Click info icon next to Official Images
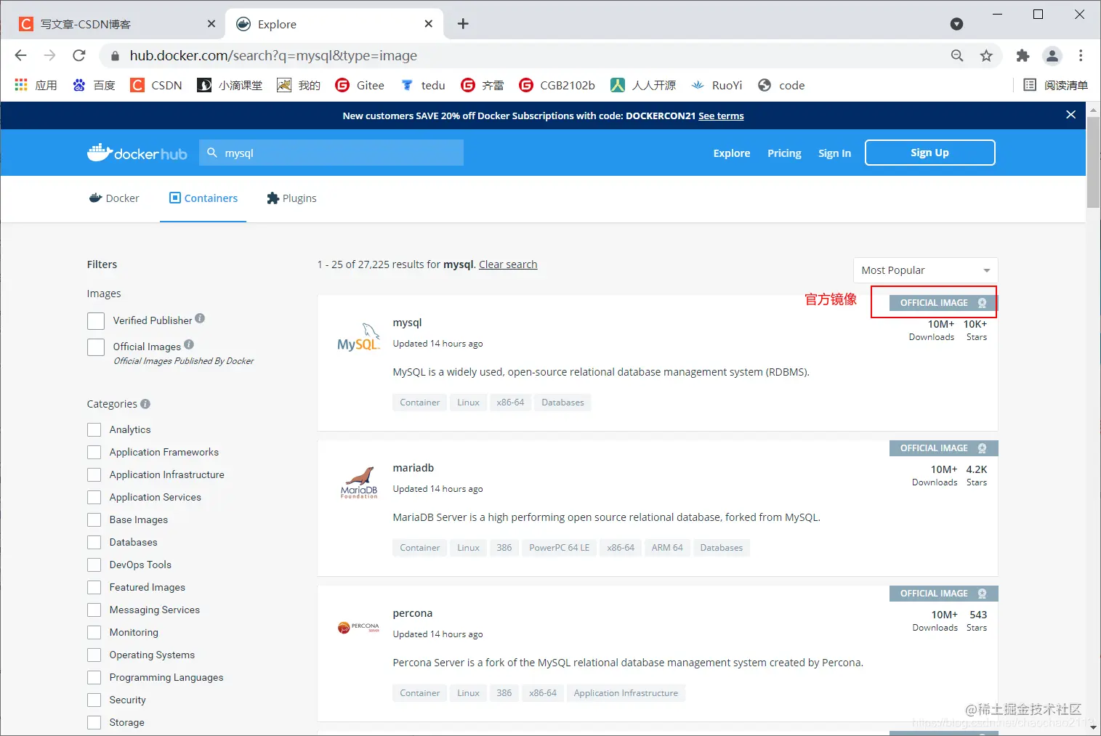The height and width of the screenshot is (736, 1101). [x=189, y=344]
